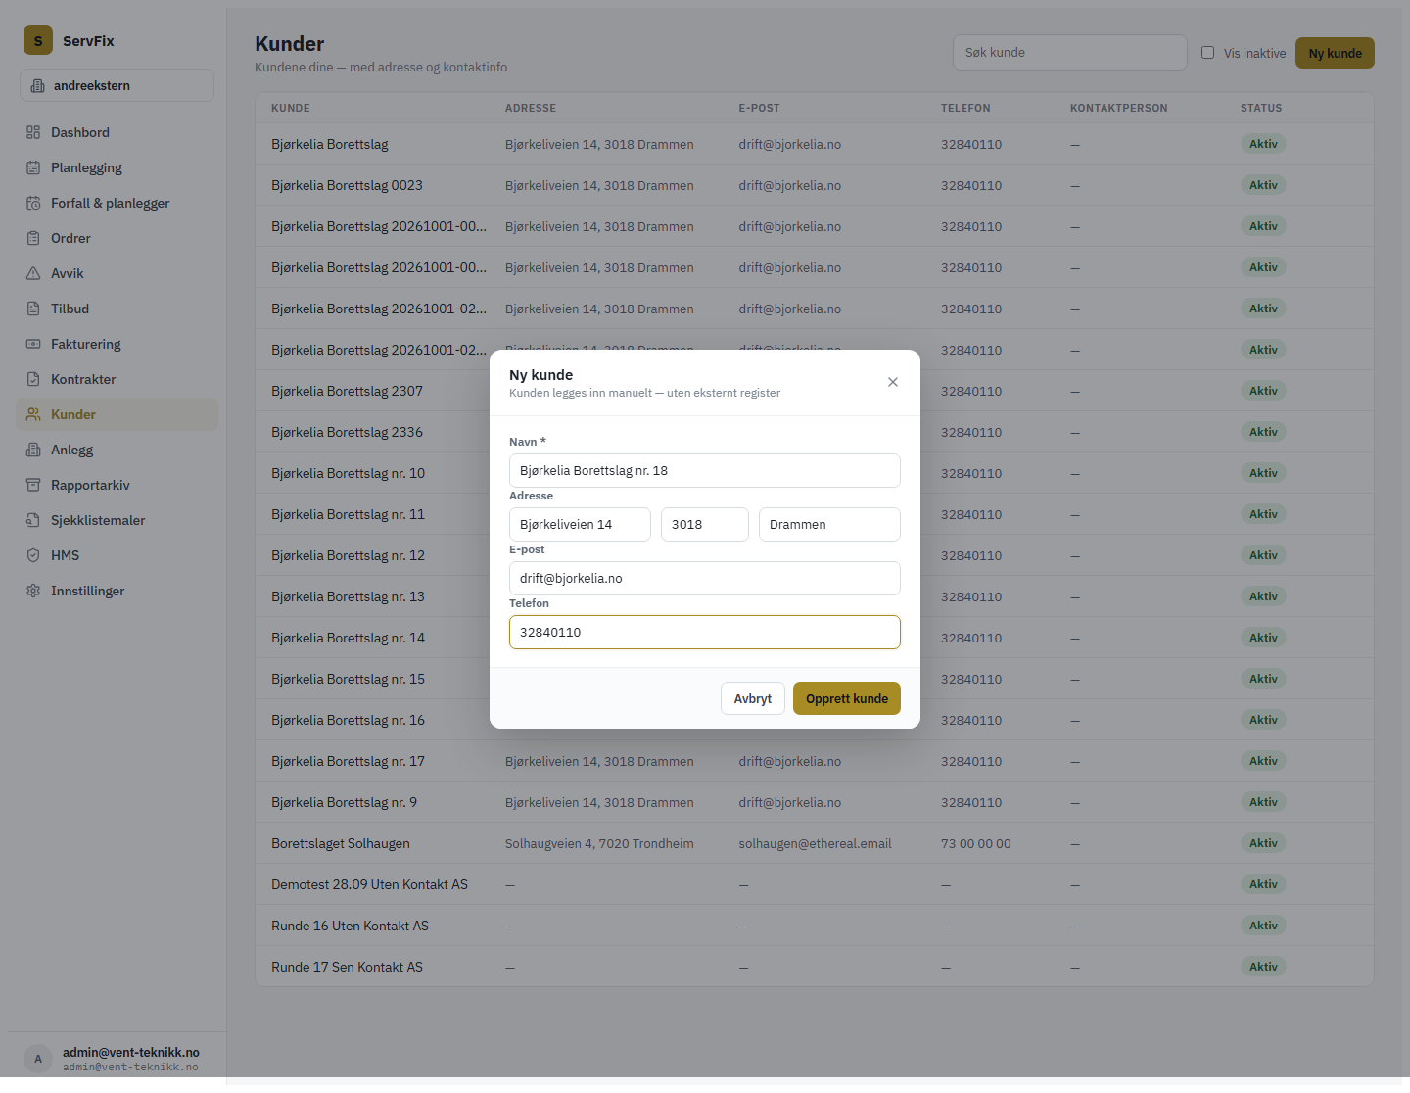Viewport: 1410px width, 1093px height.
Task: Click the Rapportarkiv archive icon
Action: (x=33, y=485)
